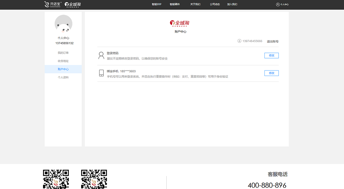Screen dimensions: 344x189
Task: Open the 加入我们 navigation entry
Action: [x=232, y=4]
